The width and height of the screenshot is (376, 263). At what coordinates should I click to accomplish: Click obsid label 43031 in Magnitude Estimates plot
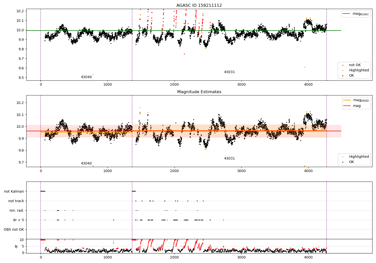(x=229, y=158)
